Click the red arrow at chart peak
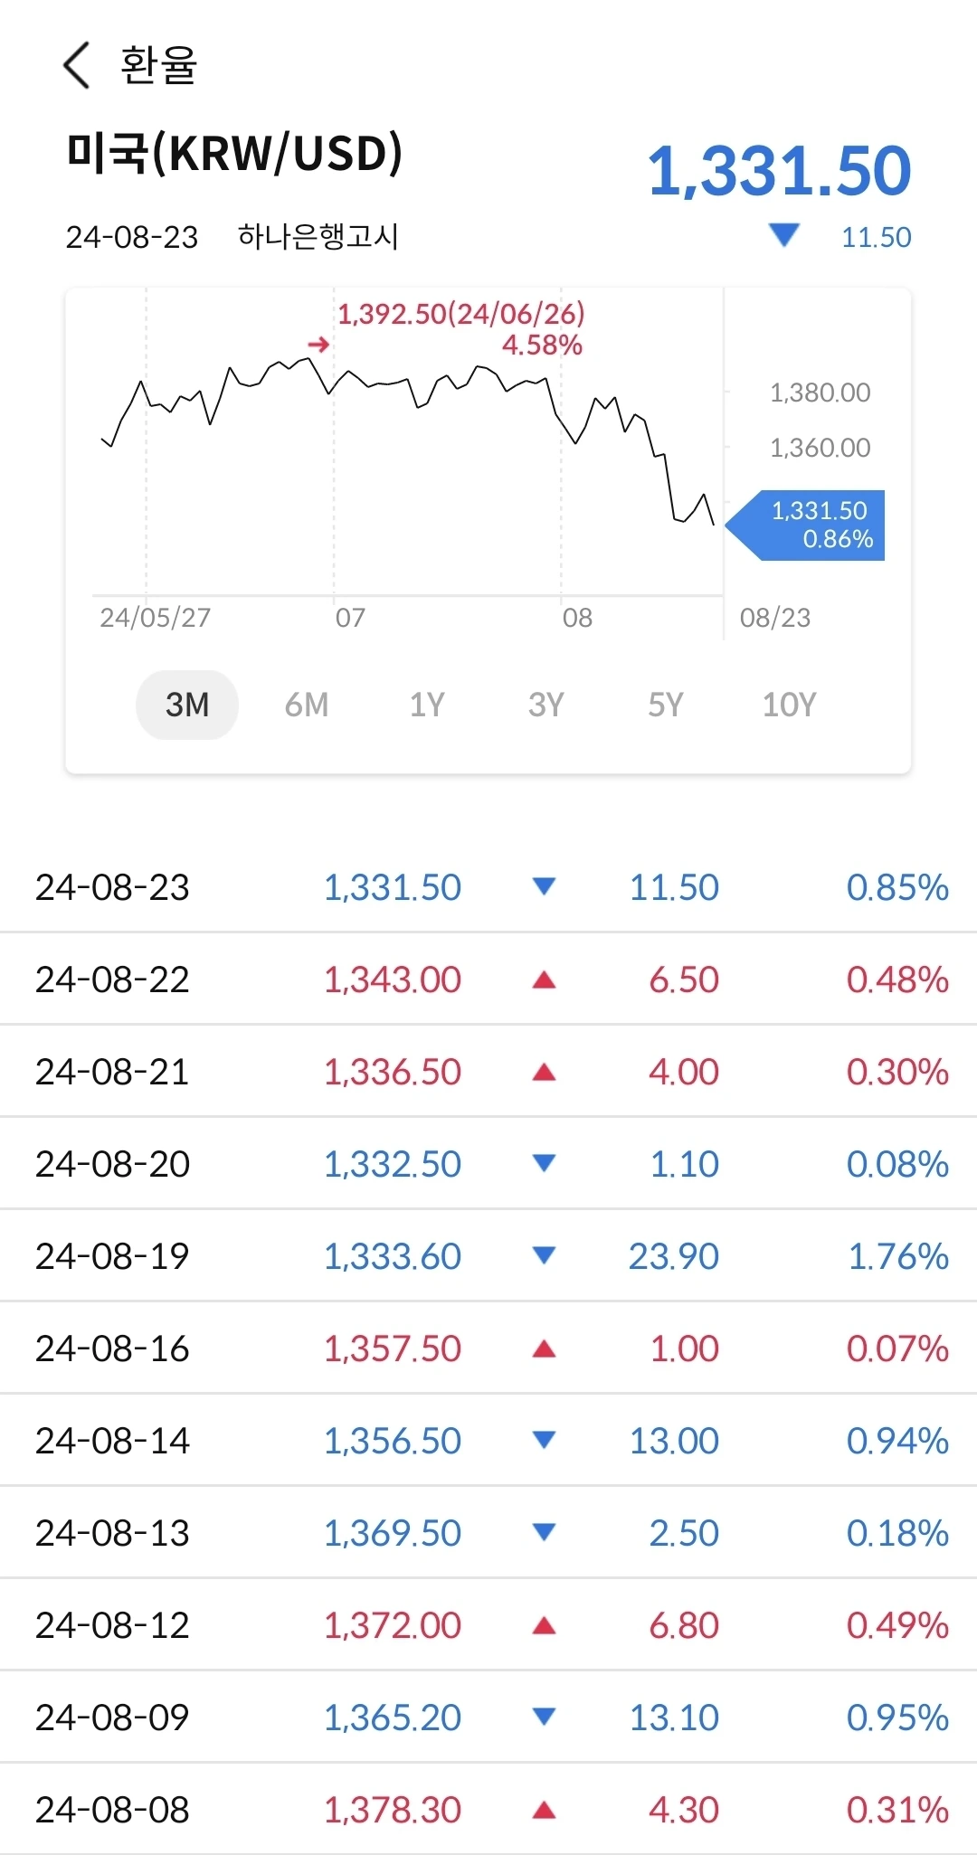 click(318, 345)
